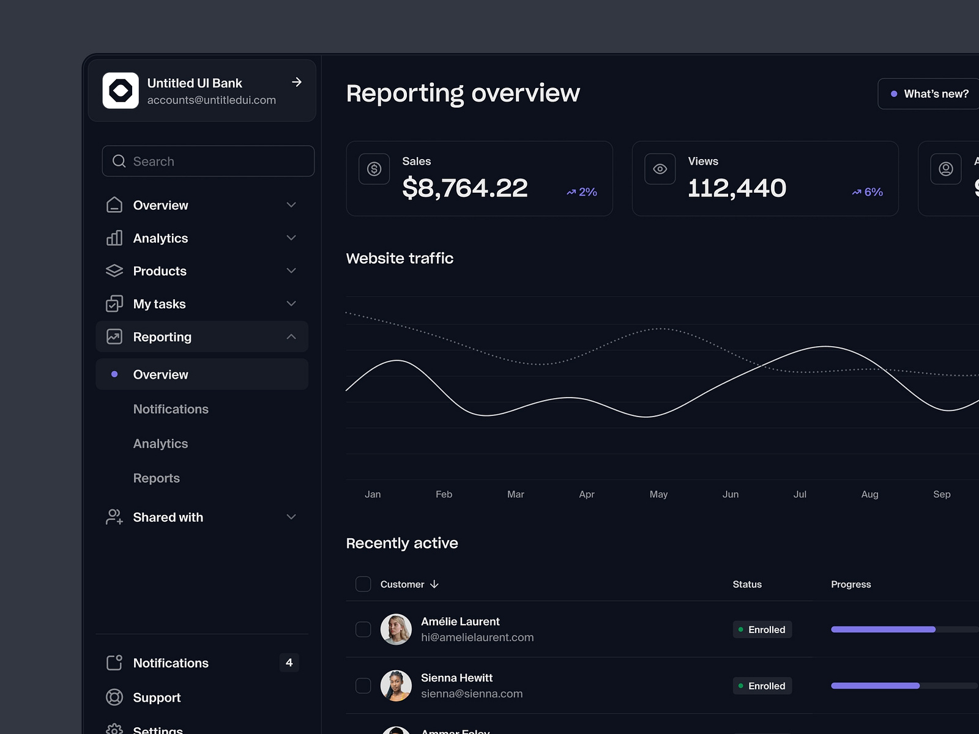Select the Analytics bar-chart icon in sidebar
The image size is (979, 734).
point(114,238)
